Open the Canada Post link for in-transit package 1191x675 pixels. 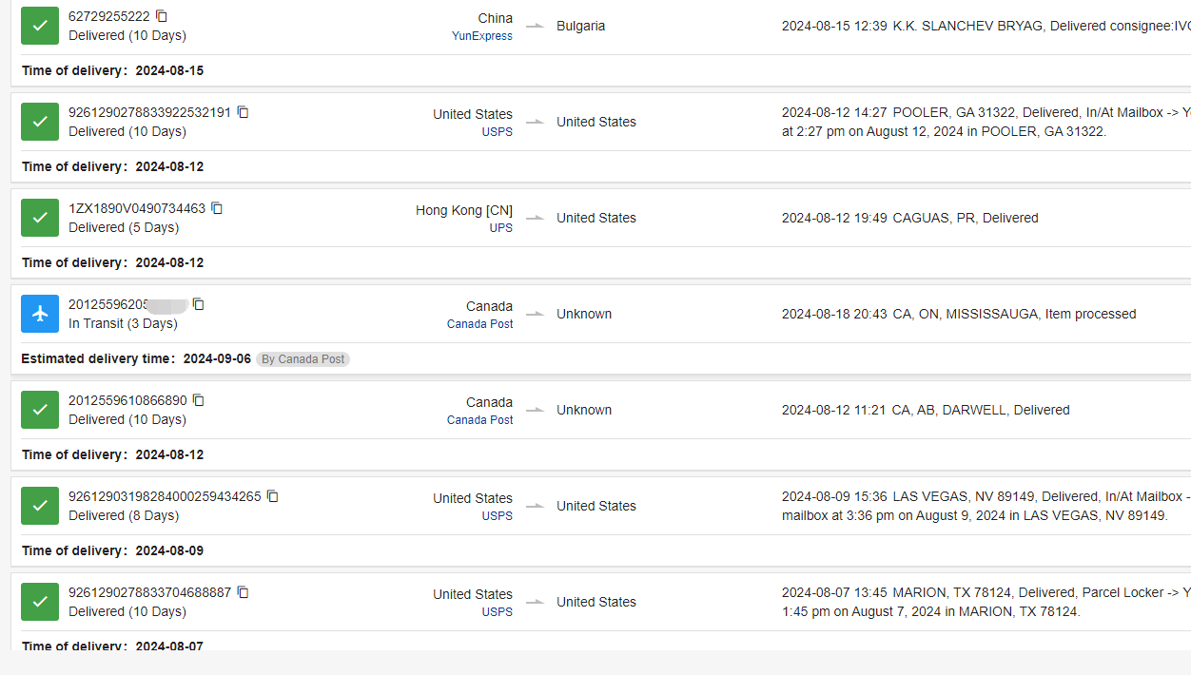tap(479, 324)
